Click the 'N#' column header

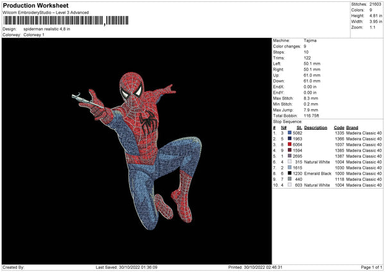click(x=284, y=128)
